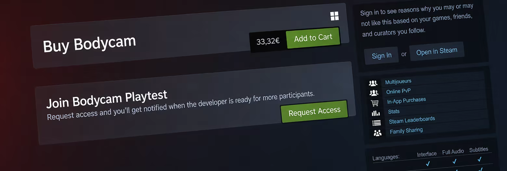Click the Family Sharing people icon

(377, 133)
